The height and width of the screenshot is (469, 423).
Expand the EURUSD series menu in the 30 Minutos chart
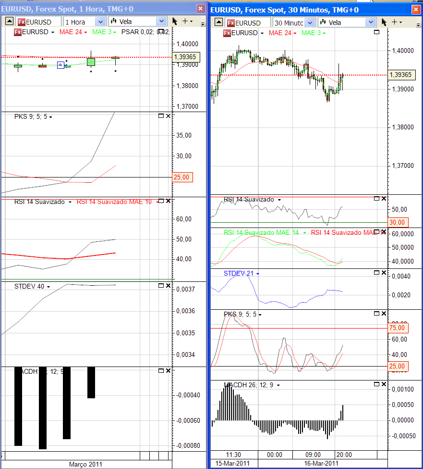262,33
